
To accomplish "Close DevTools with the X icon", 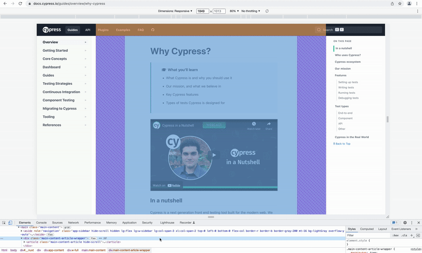I will [x=418, y=222].
